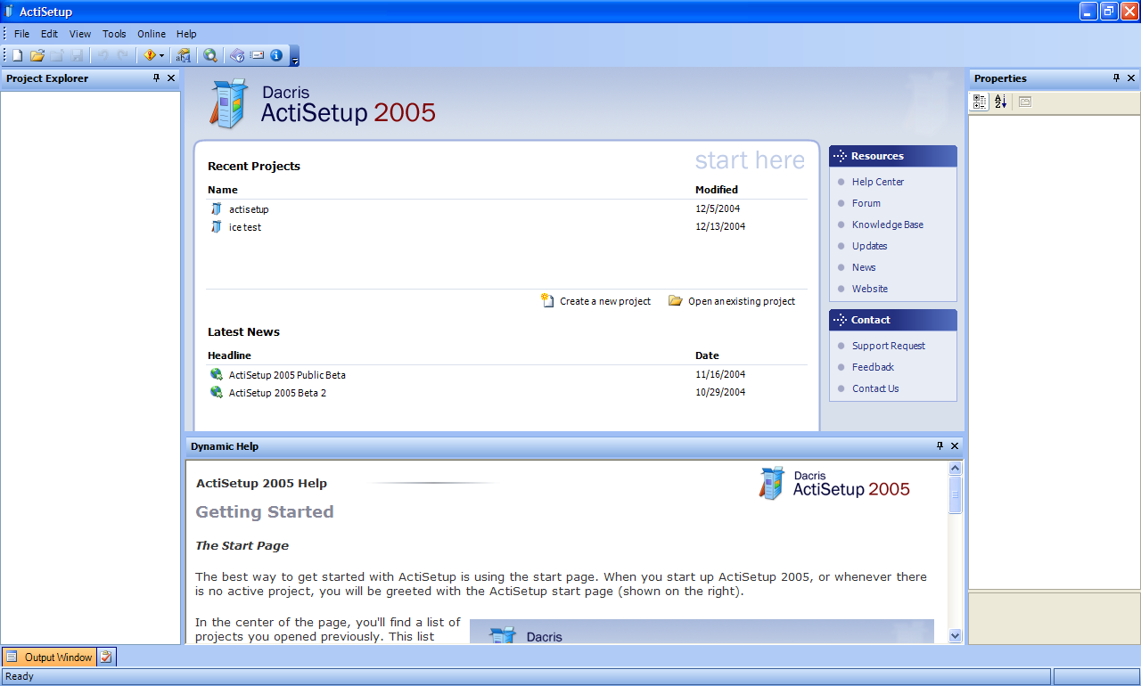The width and height of the screenshot is (1141, 686).
Task: Click the New project toolbar icon
Action: 17,55
